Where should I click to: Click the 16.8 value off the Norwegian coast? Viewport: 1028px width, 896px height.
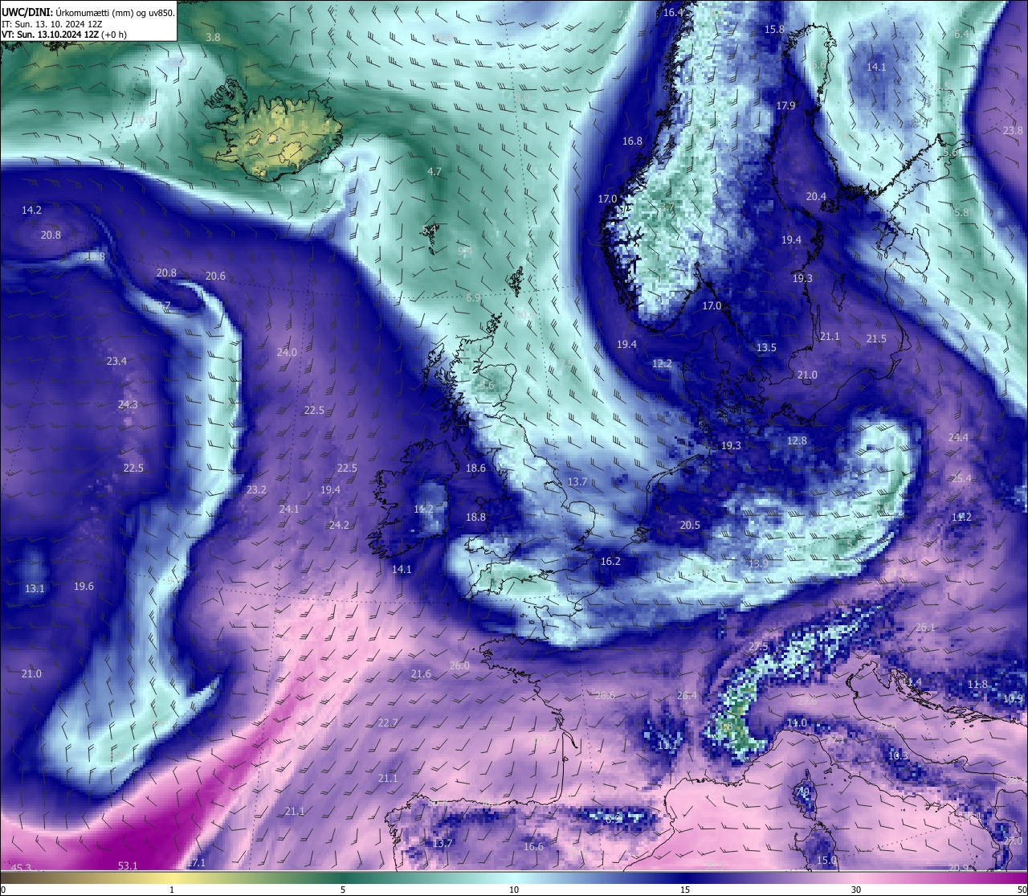(x=632, y=141)
